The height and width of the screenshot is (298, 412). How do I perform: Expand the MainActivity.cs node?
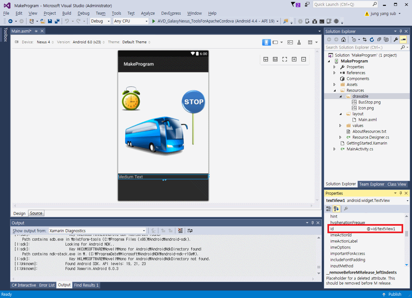334,149
